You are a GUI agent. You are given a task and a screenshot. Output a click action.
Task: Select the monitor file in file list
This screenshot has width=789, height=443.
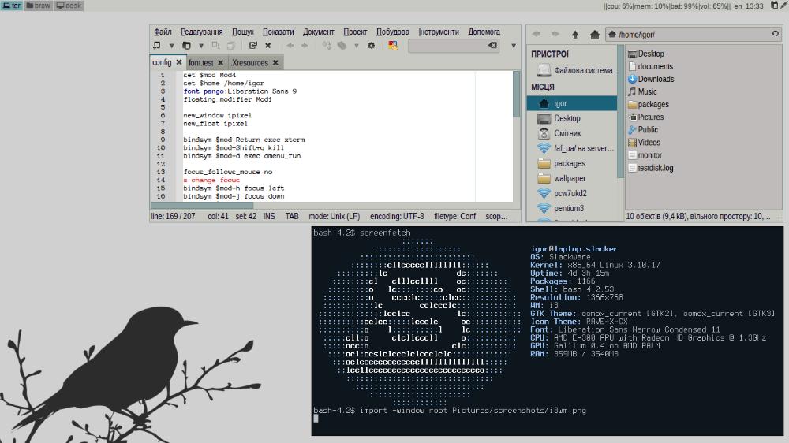[645, 155]
